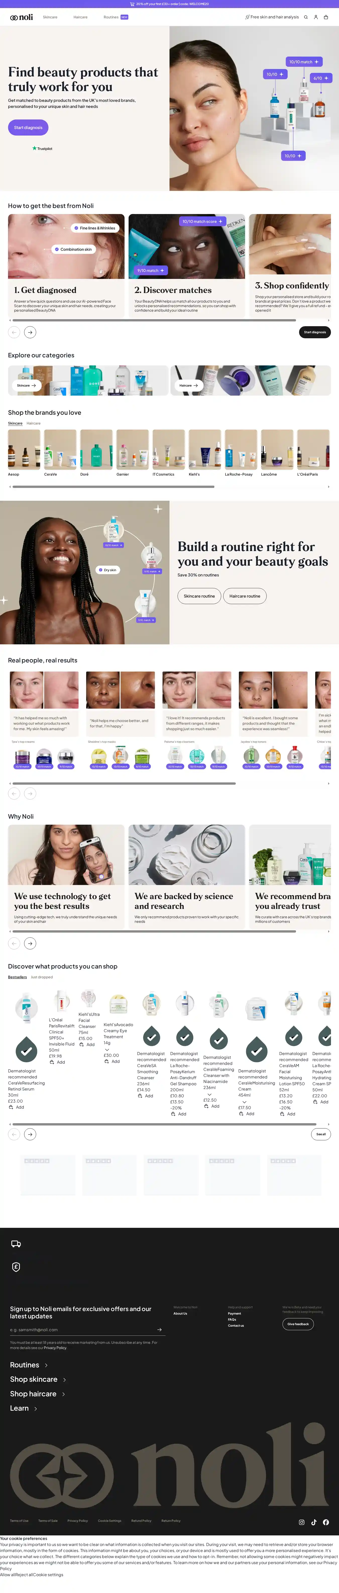
Task: Open the shopping bag icon
Action: 325,17
